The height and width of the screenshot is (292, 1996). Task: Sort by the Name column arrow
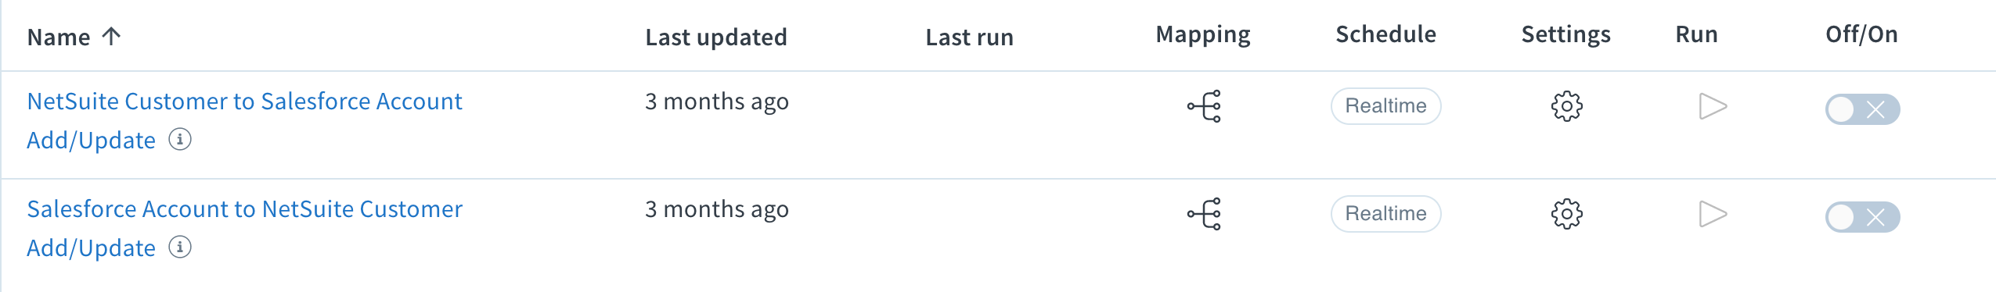pos(112,36)
